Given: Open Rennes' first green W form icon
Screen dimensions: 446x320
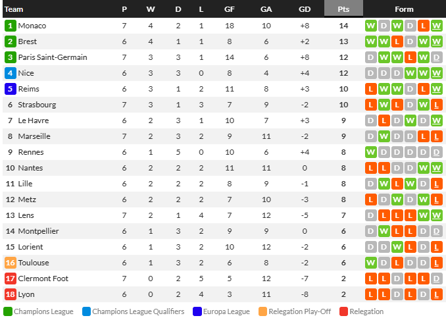Looking at the screenshot, I should pyautogui.click(x=370, y=152).
